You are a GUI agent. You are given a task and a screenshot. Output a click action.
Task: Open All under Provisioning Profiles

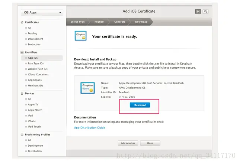(29, 140)
